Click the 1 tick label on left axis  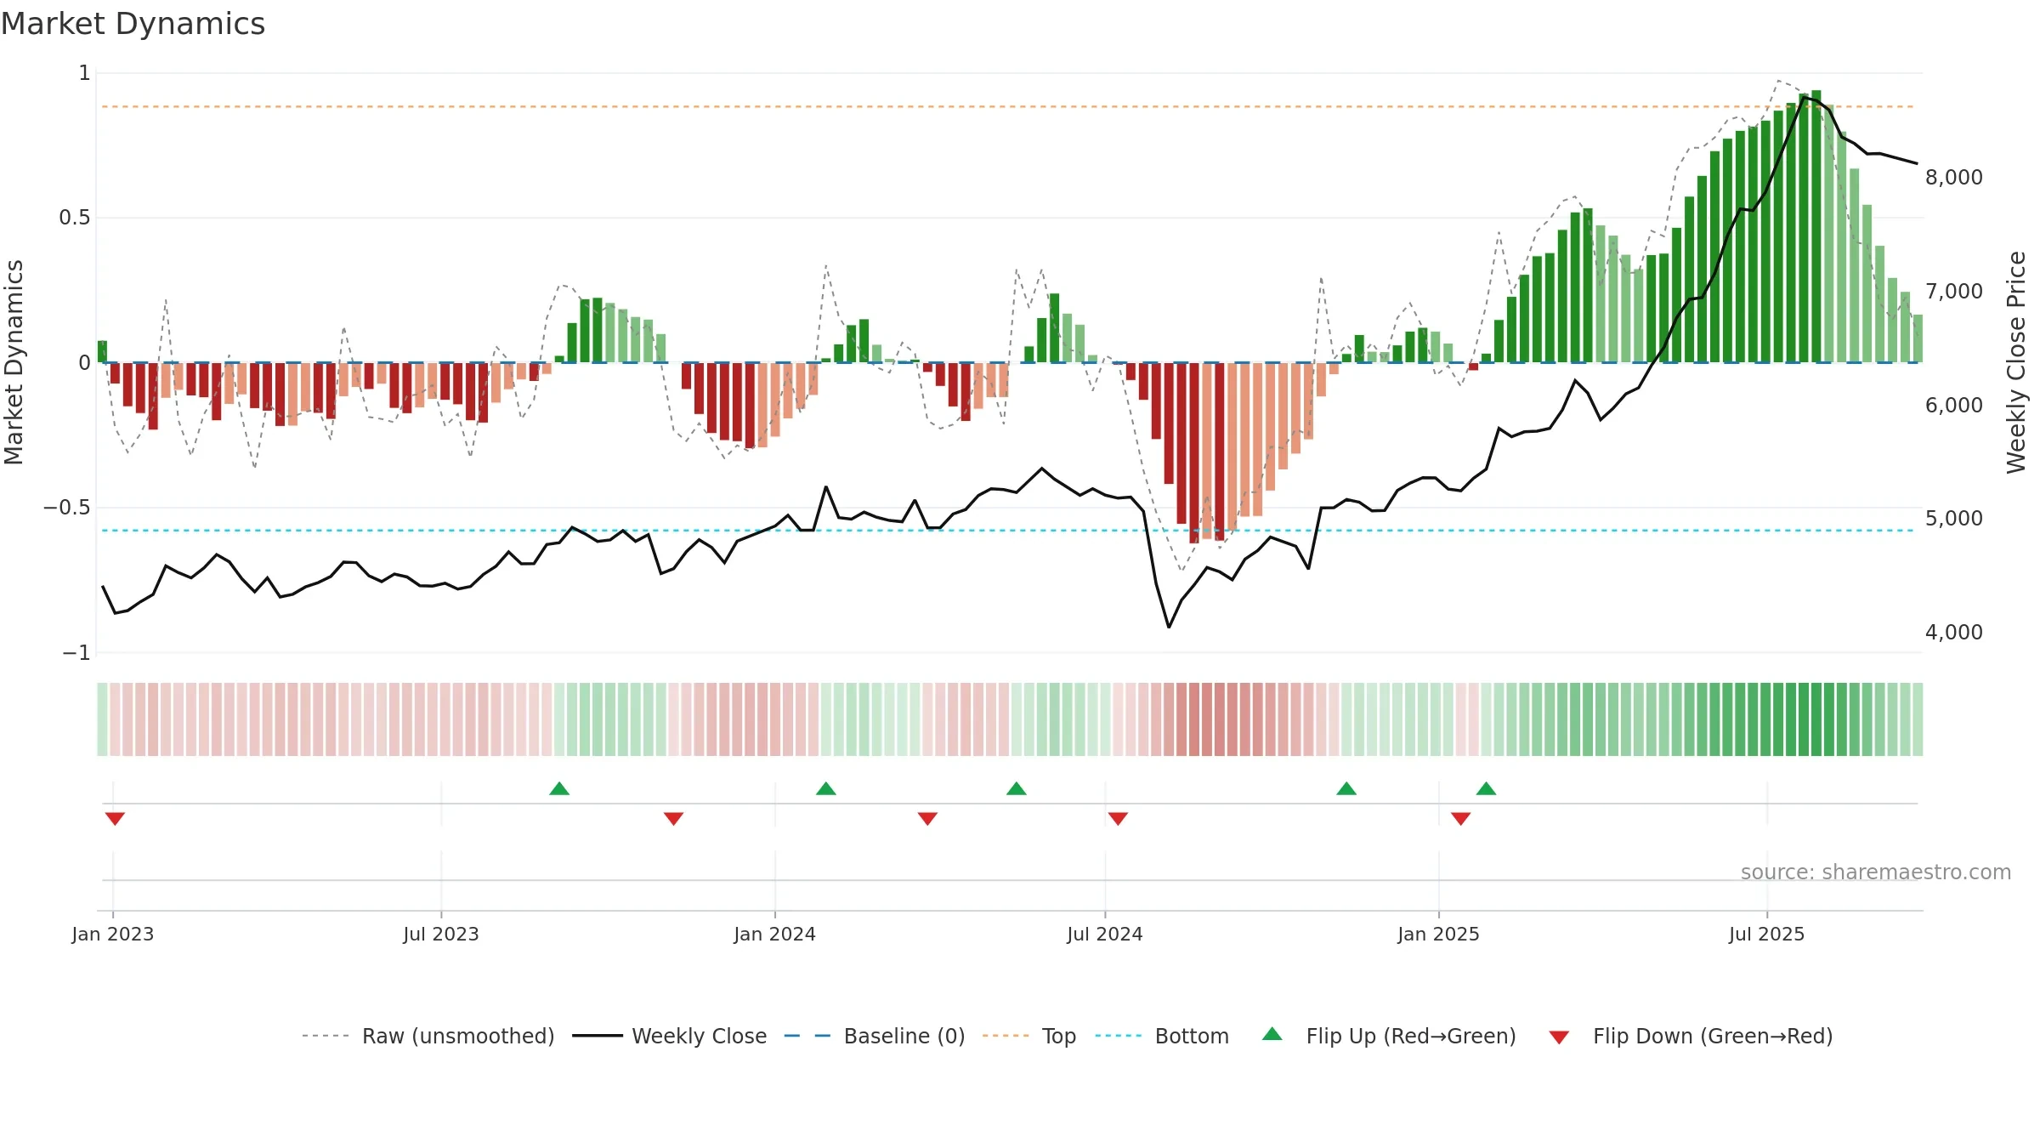[84, 73]
